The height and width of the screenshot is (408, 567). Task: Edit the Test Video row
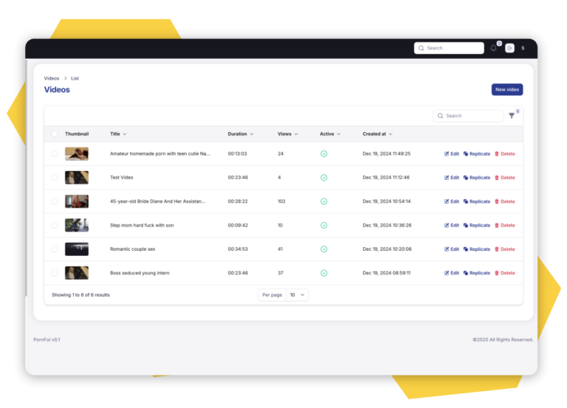coord(452,177)
